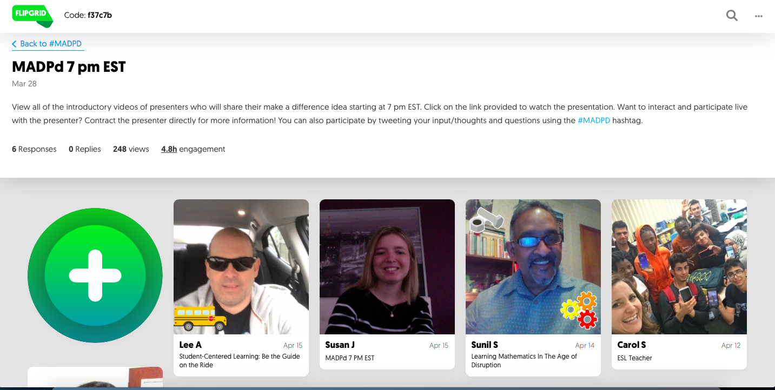Open Carol S's ESL Teacher video
This screenshot has height=390, width=775.
tap(679, 266)
